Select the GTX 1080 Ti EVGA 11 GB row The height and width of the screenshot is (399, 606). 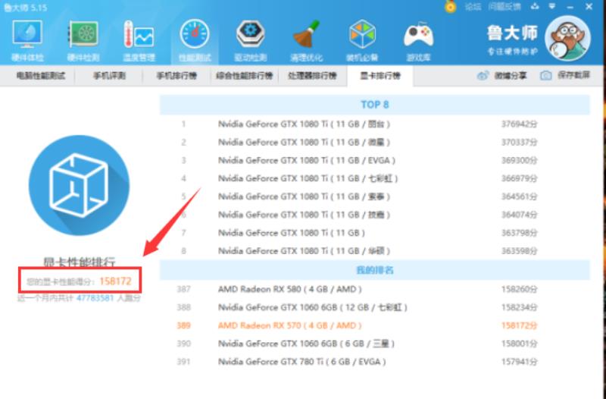point(374,160)
